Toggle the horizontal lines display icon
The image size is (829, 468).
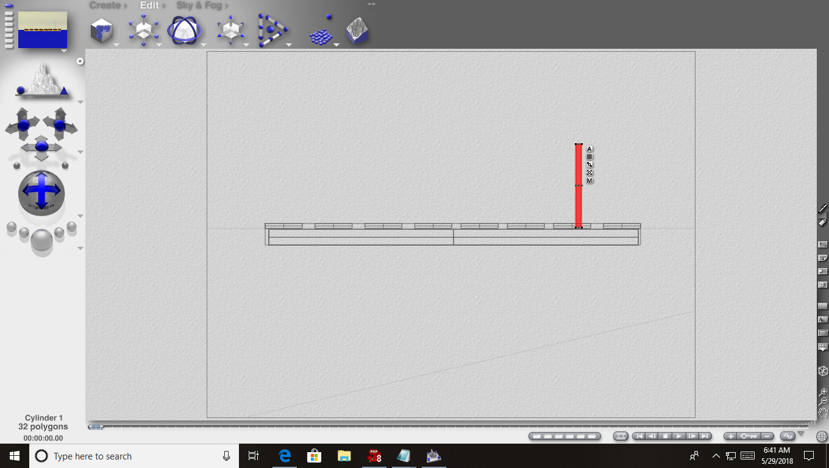tap(823, 306)
